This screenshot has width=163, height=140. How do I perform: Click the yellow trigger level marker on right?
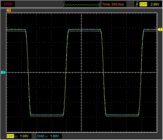pos(160,30)
